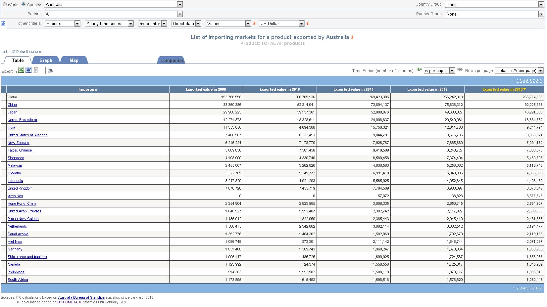Export table to Excel

21,70
